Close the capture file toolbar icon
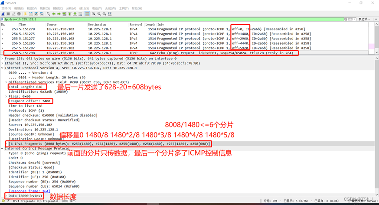Screen dimensions: 379x205 (x=36, y=14)
